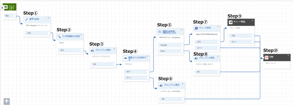294x105 pixels.
Task: Click the Success connector on AWS Lambda block
Action: click(182, 45)
